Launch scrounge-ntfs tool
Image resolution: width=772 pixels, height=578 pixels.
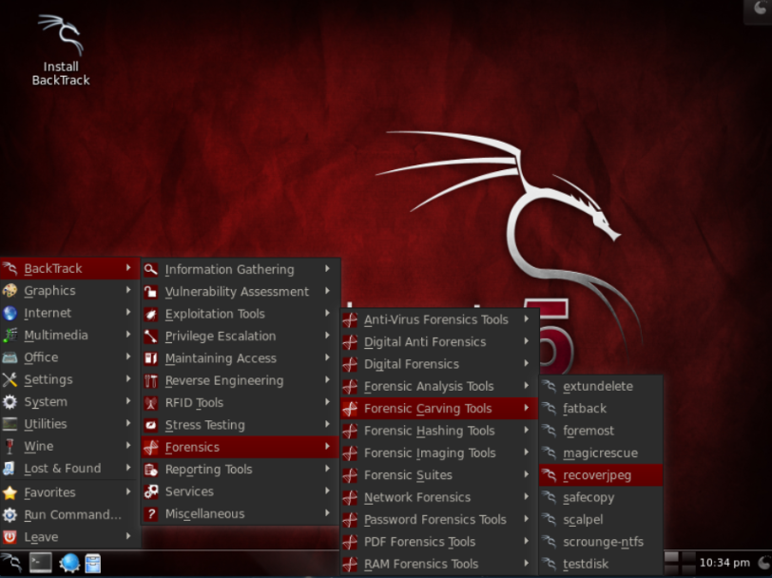(x=601, y=542)
